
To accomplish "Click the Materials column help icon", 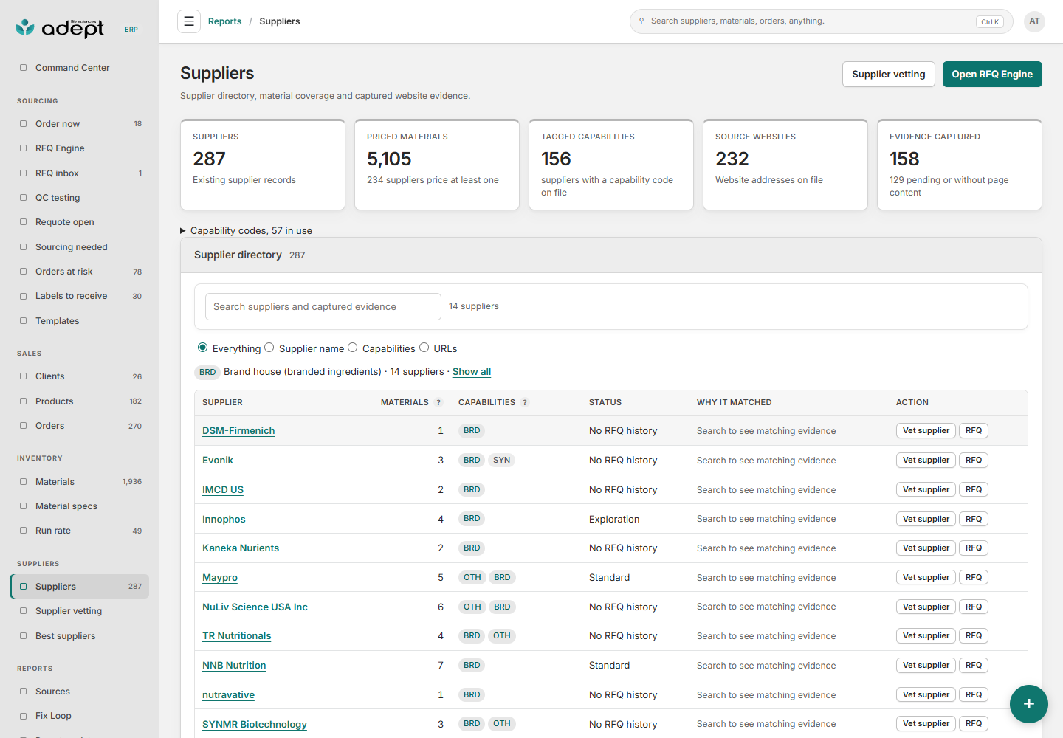I will tap(438, 403).
